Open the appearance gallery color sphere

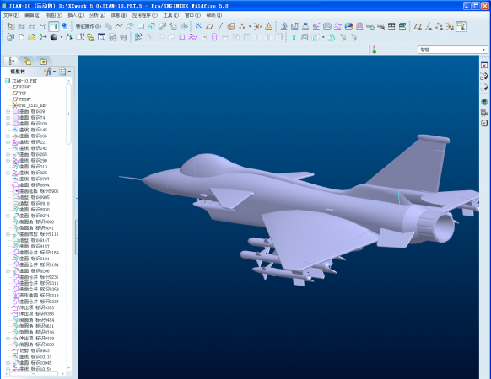point(54,37)
